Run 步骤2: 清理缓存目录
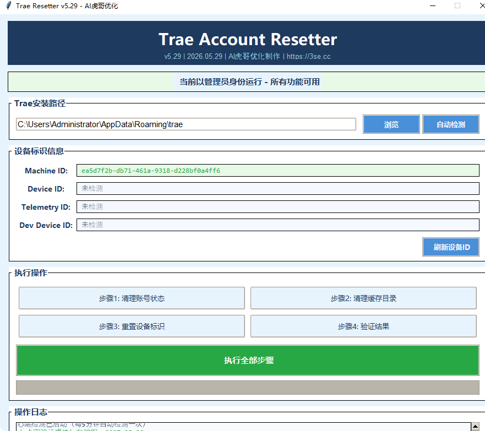The height and width of the screenshot is (431, 485). (363, 298)
